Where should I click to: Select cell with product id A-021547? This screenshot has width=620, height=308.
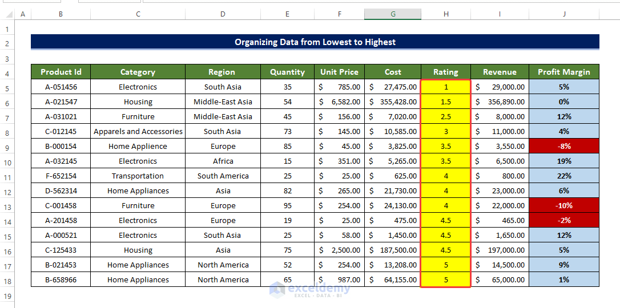point(61,102)
